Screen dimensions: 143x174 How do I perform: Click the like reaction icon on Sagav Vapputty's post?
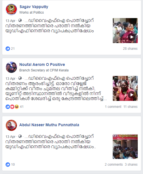8,49
